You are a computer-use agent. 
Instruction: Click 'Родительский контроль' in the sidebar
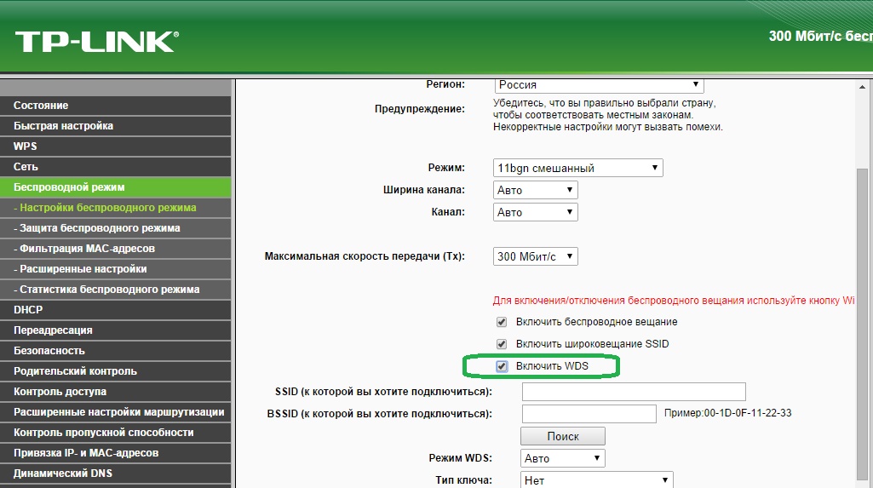coord(75,371)
